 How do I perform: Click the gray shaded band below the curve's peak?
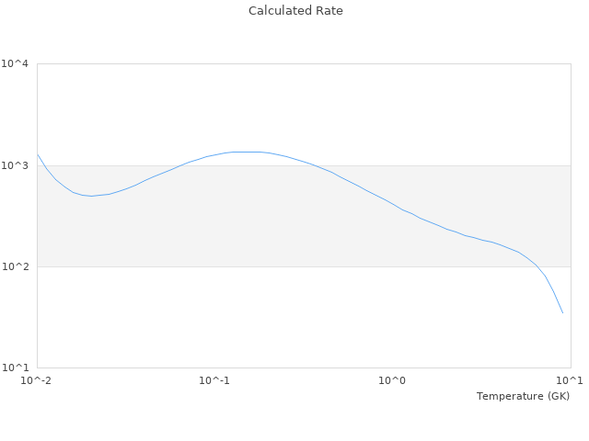pos(248,216)
